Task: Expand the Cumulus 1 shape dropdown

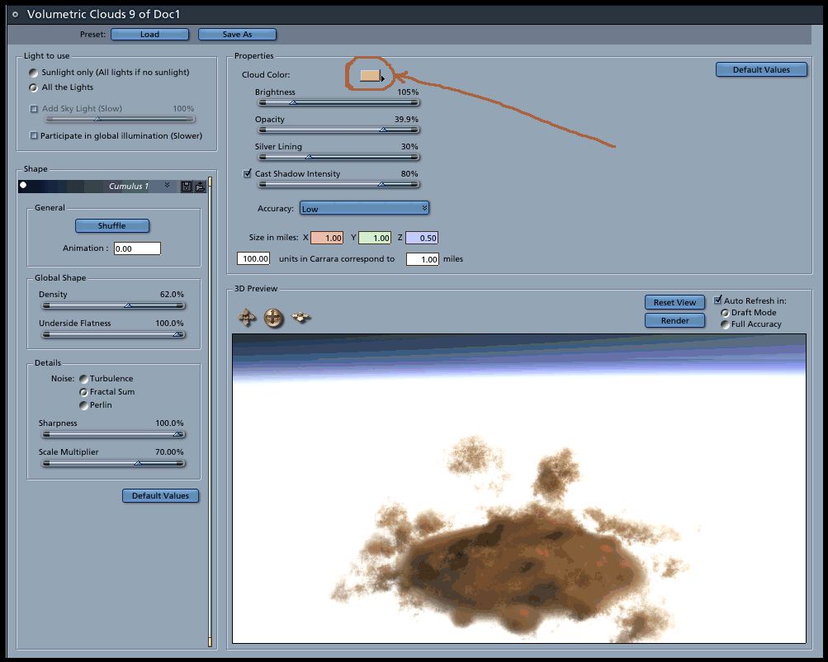Action: coord(167,185)
